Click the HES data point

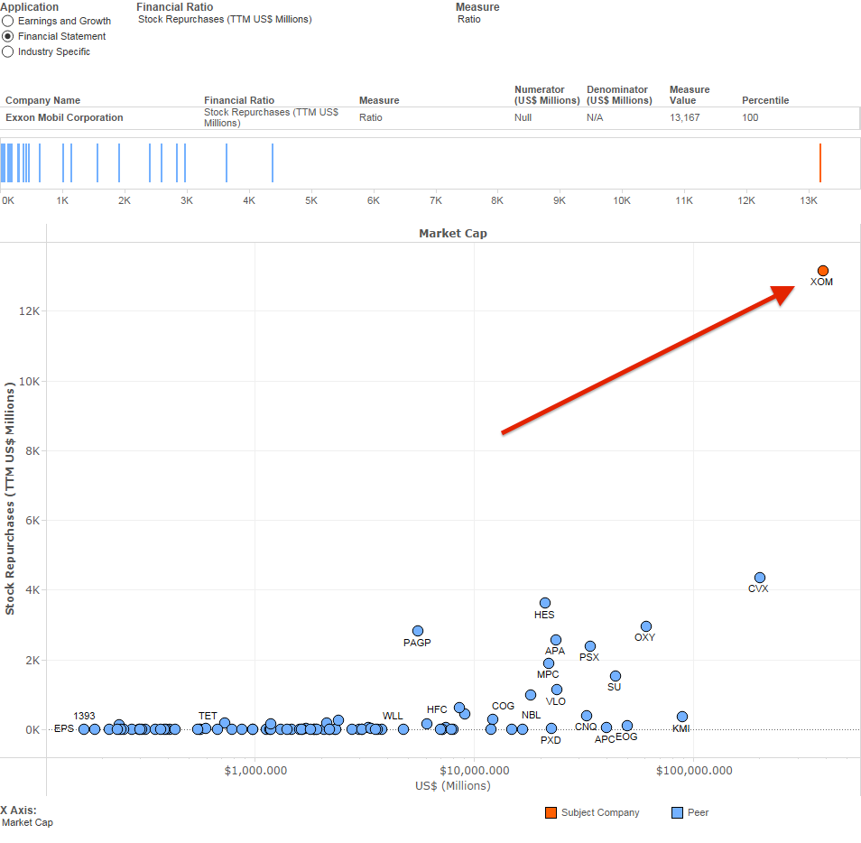tap(545, 603)
